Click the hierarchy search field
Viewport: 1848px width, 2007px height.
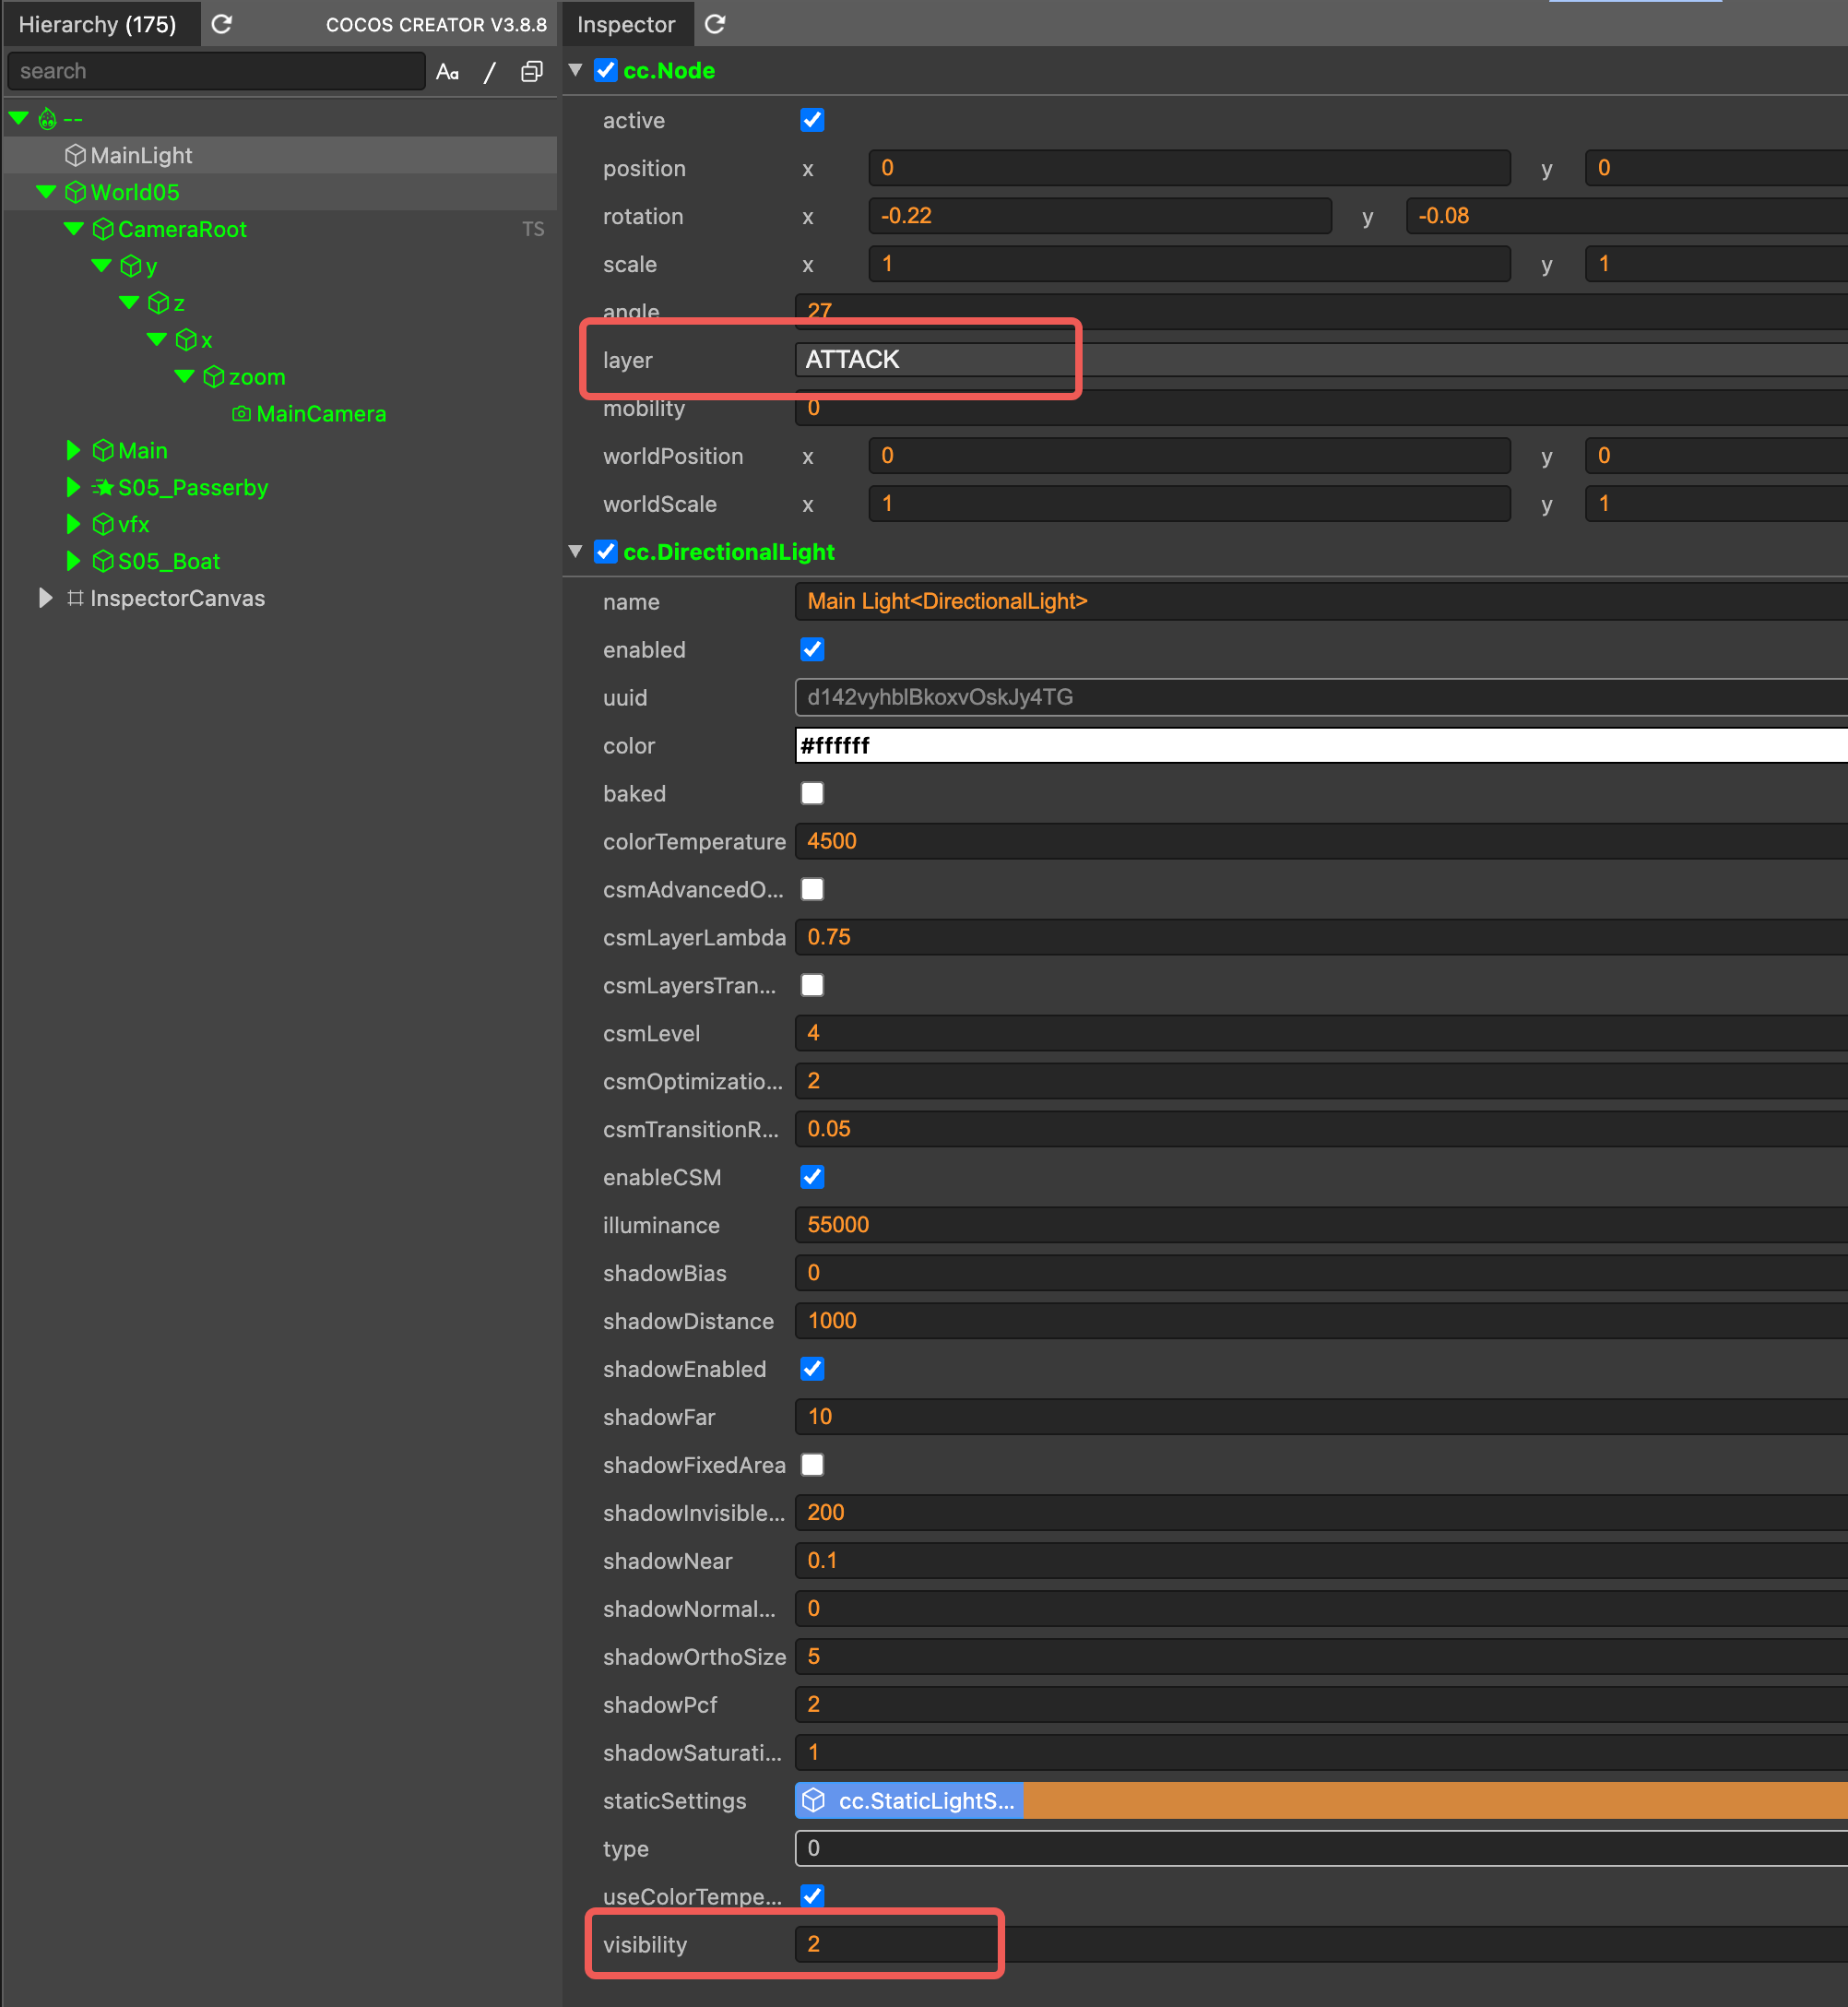[215, 72]
